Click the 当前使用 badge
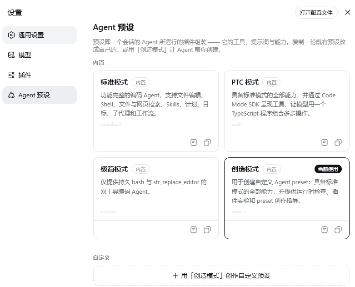 (328, 169)
